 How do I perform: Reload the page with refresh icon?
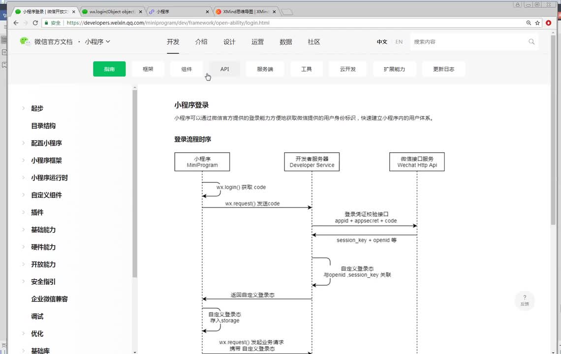[35, 23]
